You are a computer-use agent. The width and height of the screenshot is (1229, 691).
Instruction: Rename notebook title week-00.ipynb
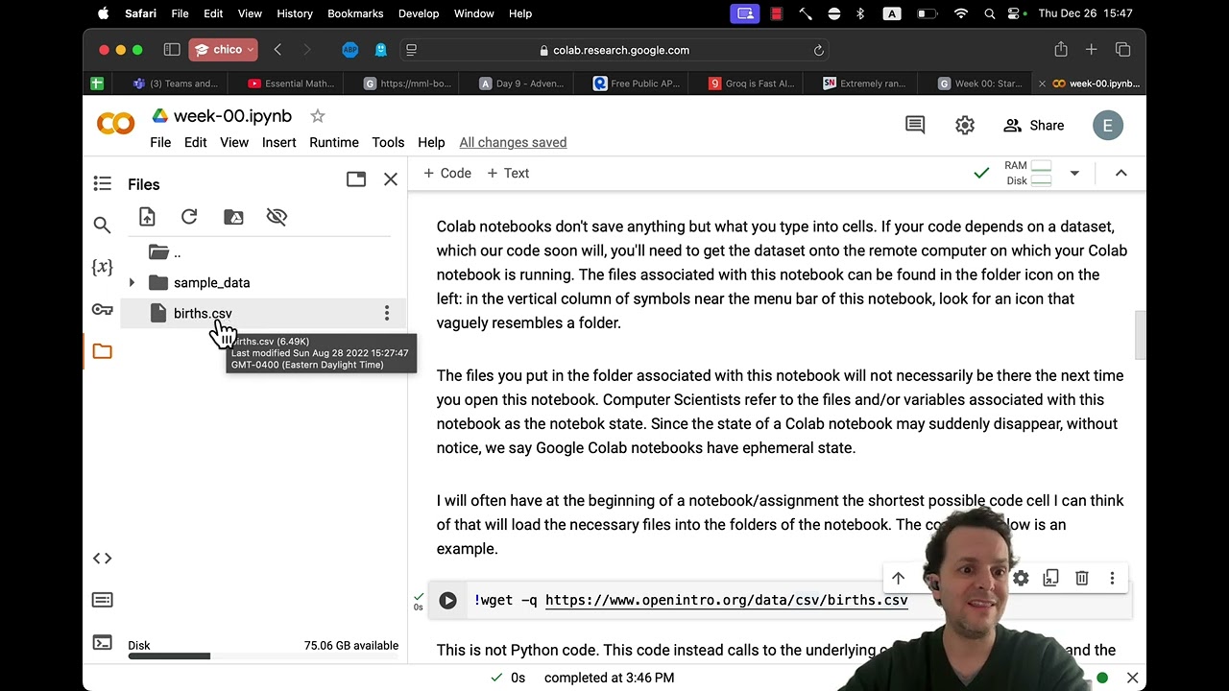coord(232,116)
